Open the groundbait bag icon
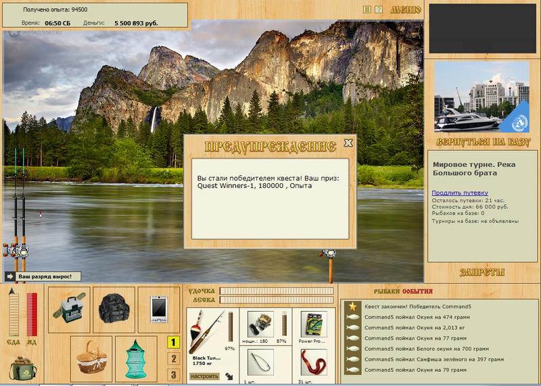This screenshot has height=386, width=541. (x=22, y=367)
